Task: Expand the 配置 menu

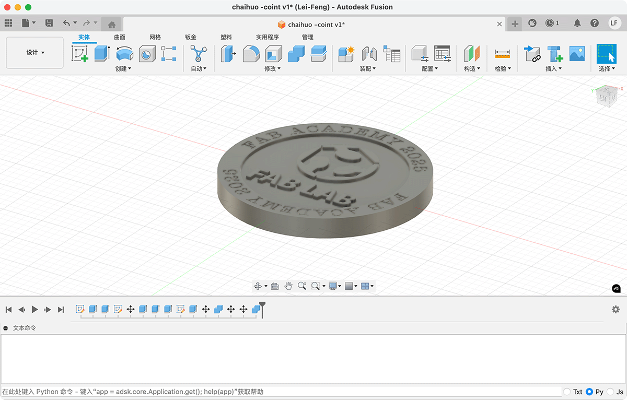Action: click(x=430, y=68)
